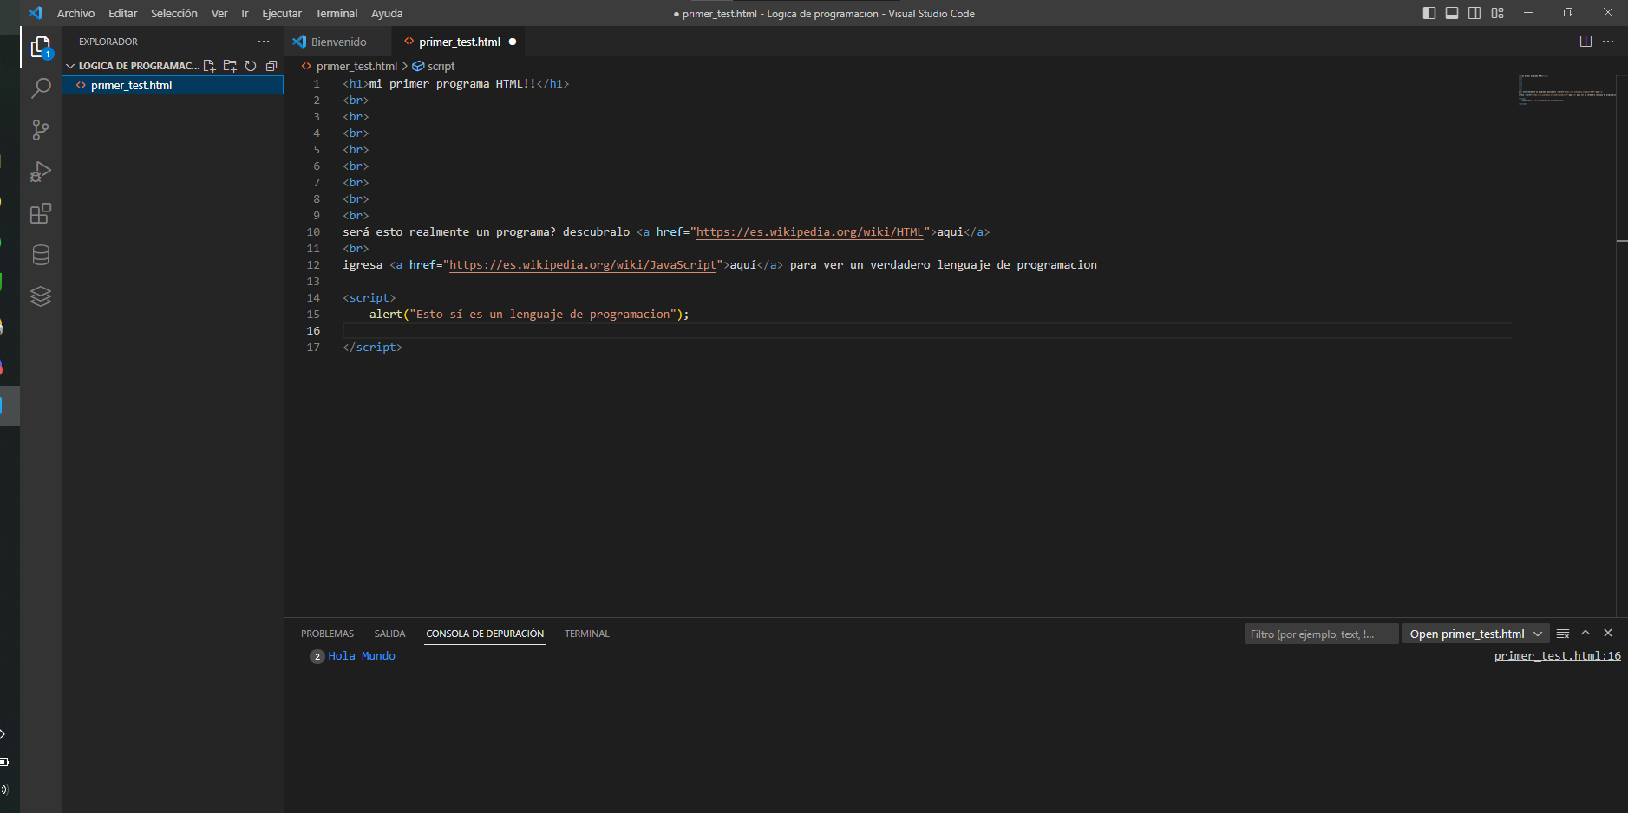
Task: Open explorer views and more actions menu
Action: click(x=264, y=42)
